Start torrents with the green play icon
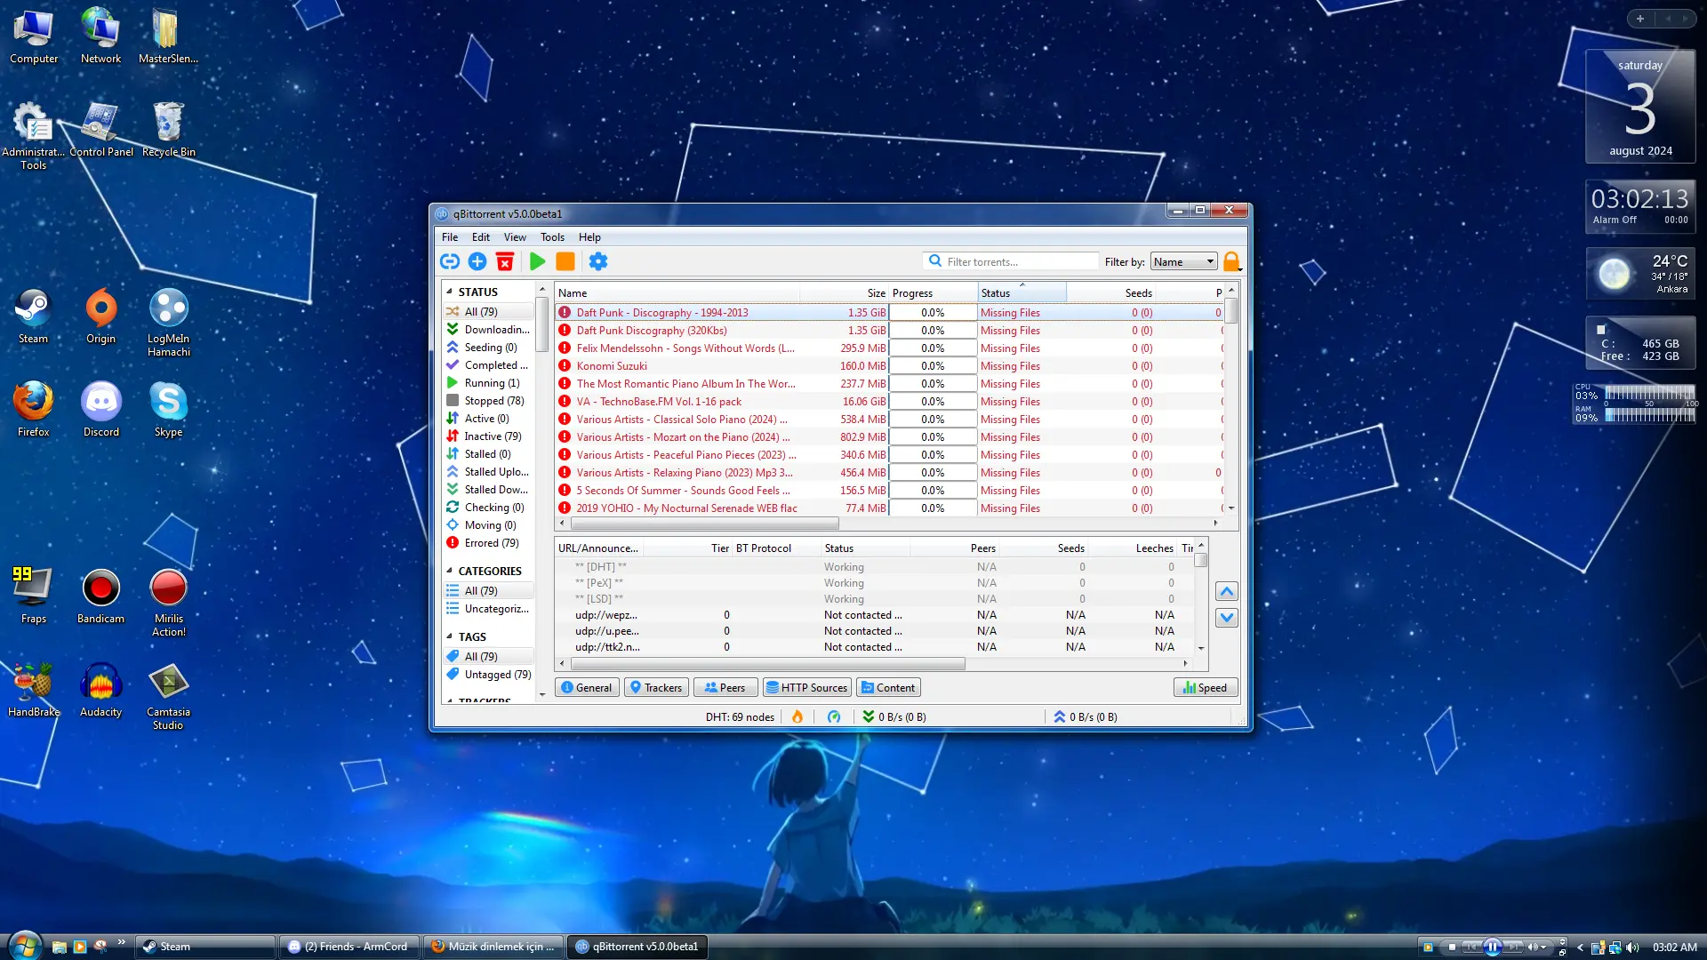The width and height of the screenshot is (1707, 960). 537,261
